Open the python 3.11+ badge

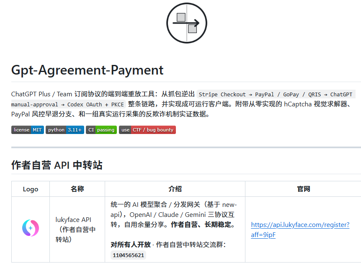(65, 130)
